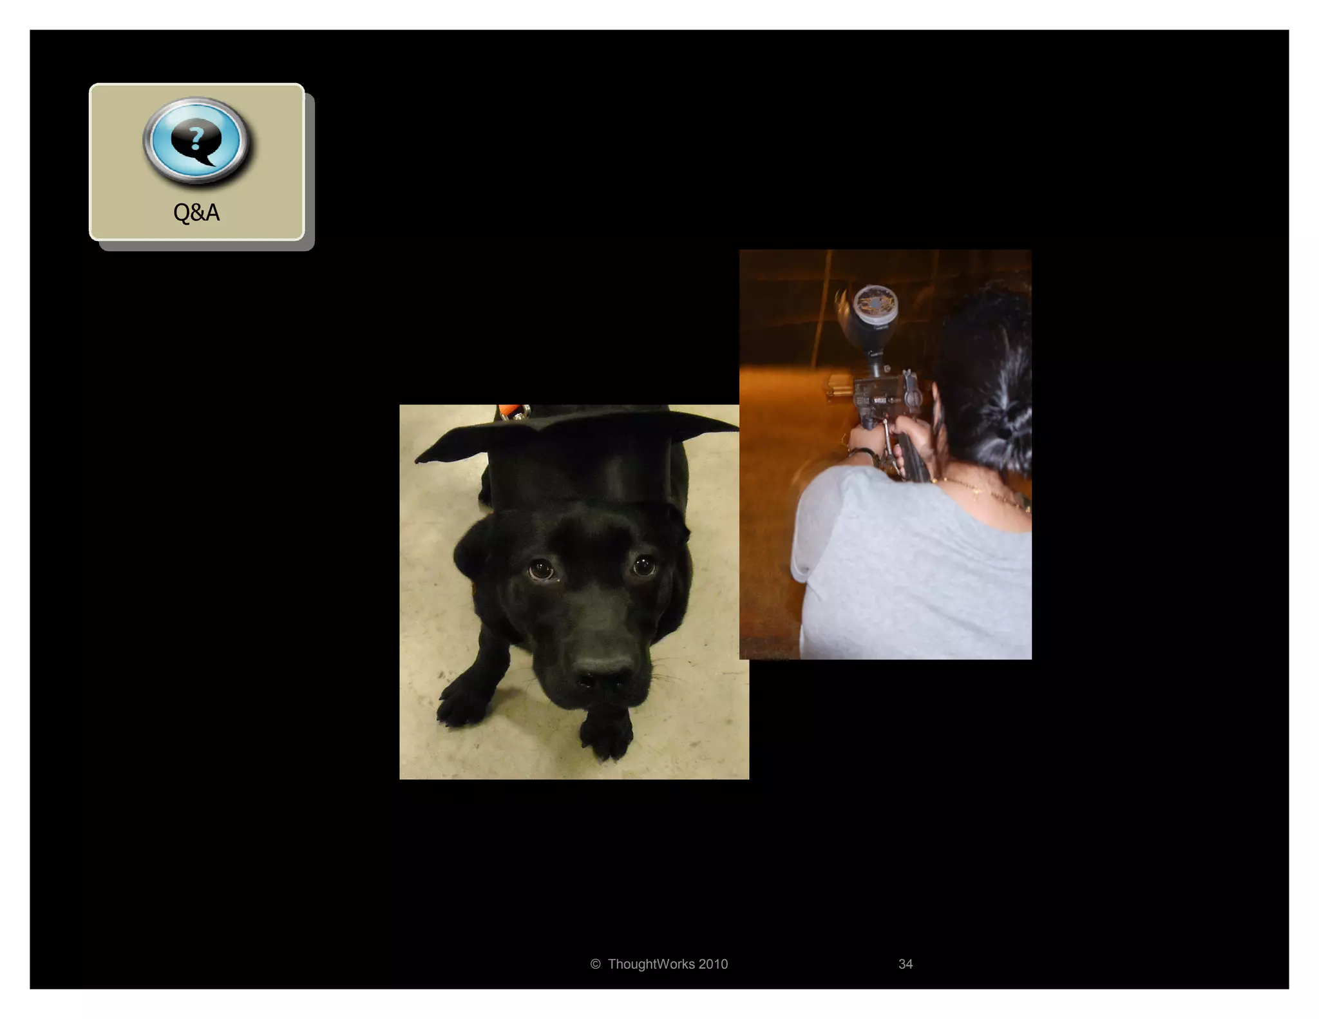This screenshot has height=1019, width=1319.
Task: Click the blue question-mark speech bubble icon
Action: (196, 140)
